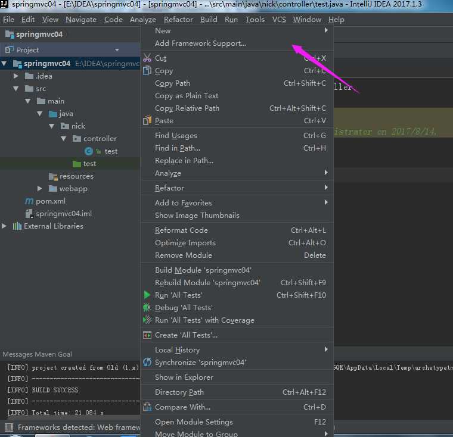This screenshot has height=437, width=453.
Task: Open the Refactor menu in menu bar
Action: (x=178, y=20)
